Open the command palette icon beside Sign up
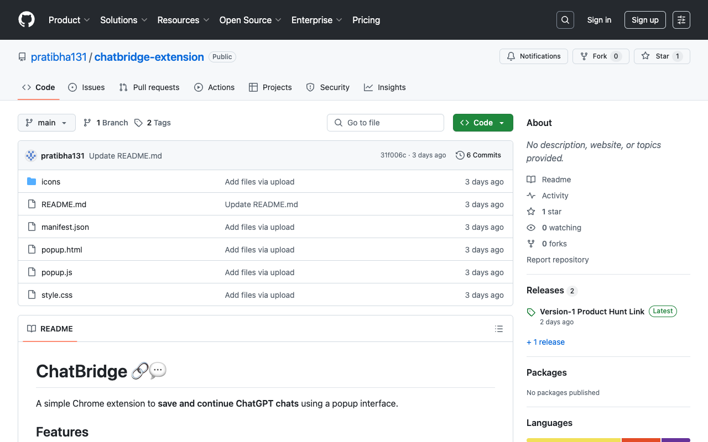The image size is (708, 442). coord(681,19)
